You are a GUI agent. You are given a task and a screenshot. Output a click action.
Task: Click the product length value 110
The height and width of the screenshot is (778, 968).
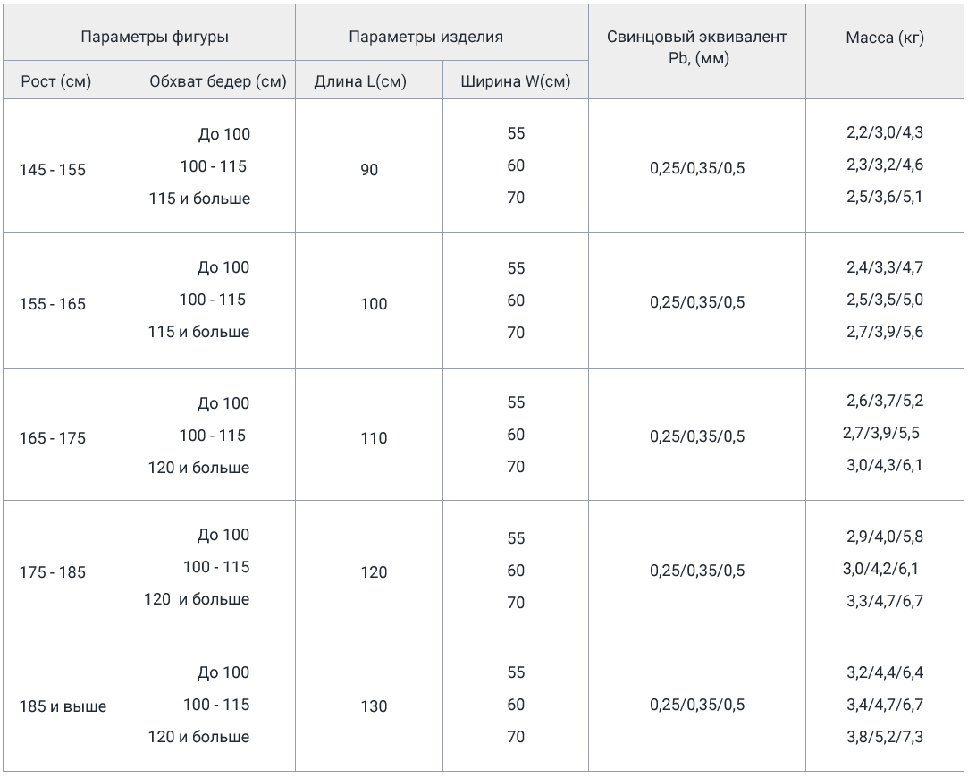point(374,438)
